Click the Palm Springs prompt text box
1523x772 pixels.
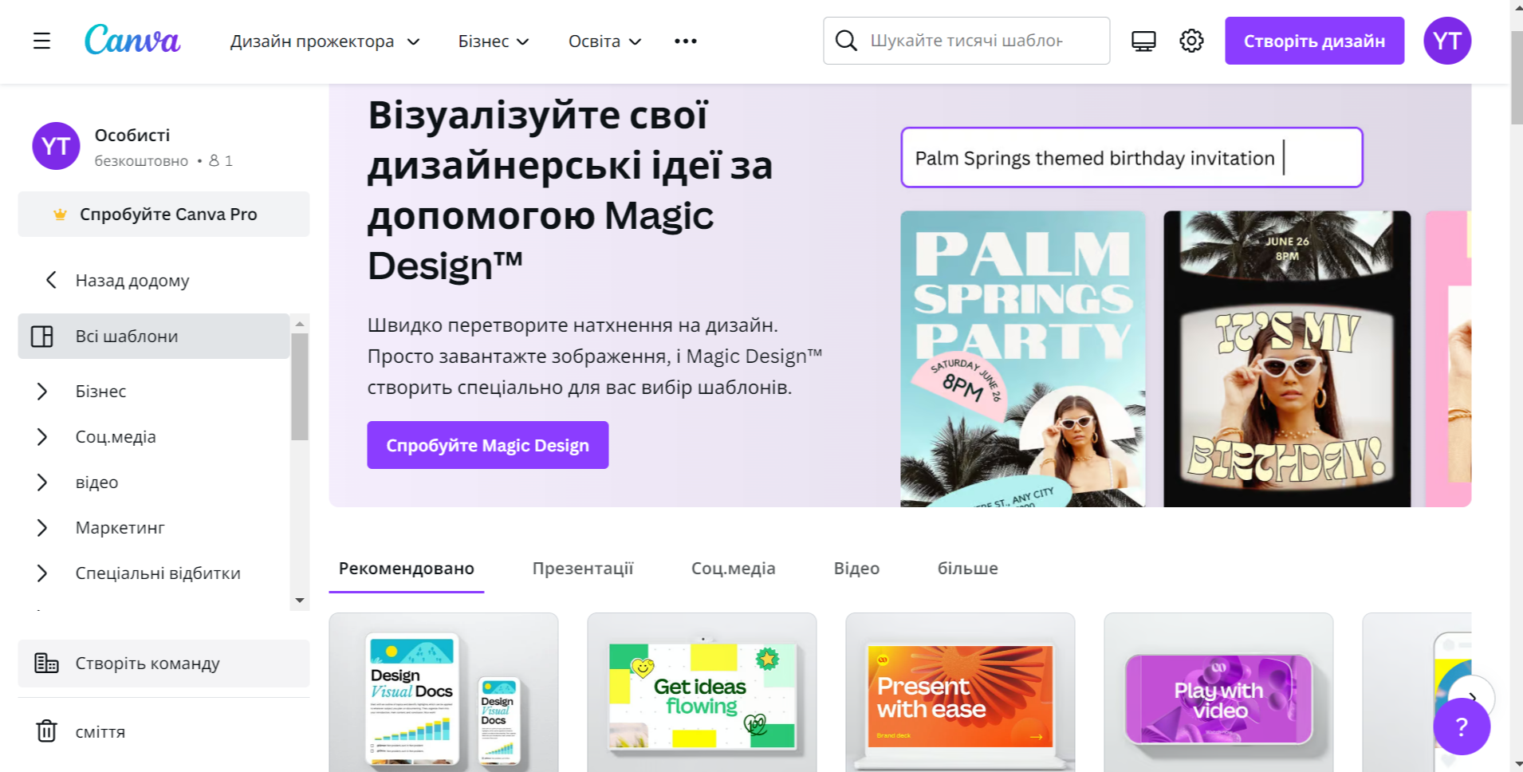point(1131,158)
